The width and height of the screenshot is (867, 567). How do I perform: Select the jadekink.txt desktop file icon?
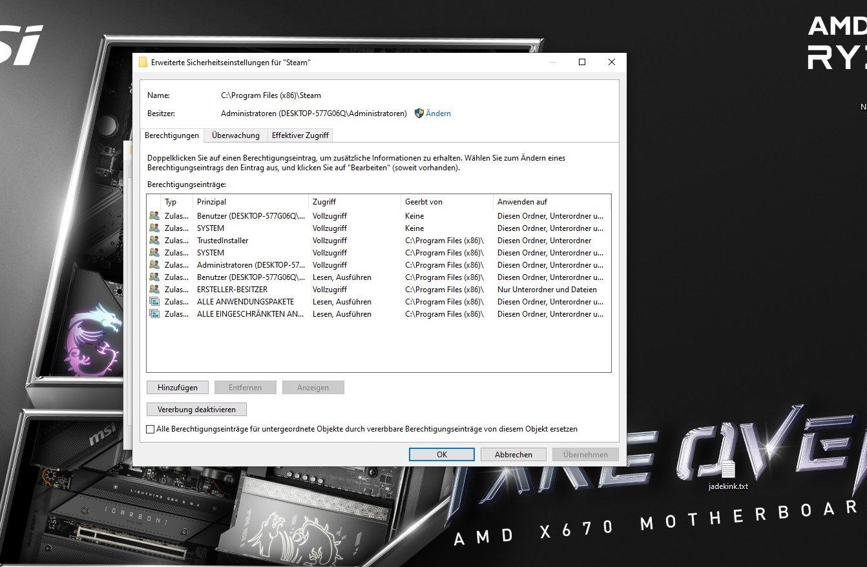tap(728, 469)
